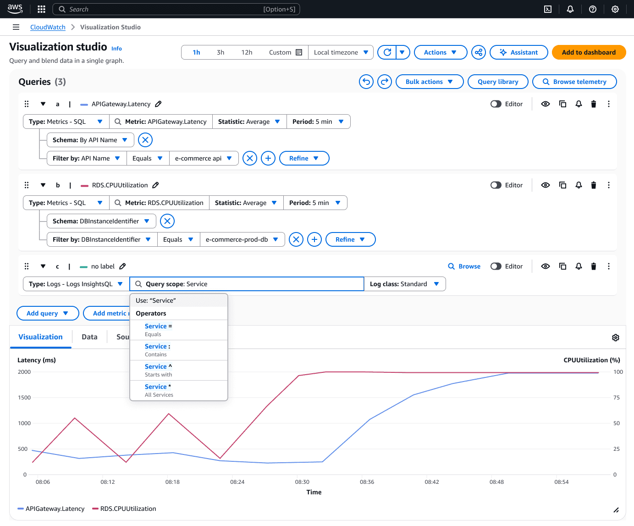Image resolution: width=634 pixels, height=526 pixels.
Task: Choose 'Service =' Equals operator
Action: 179,330
